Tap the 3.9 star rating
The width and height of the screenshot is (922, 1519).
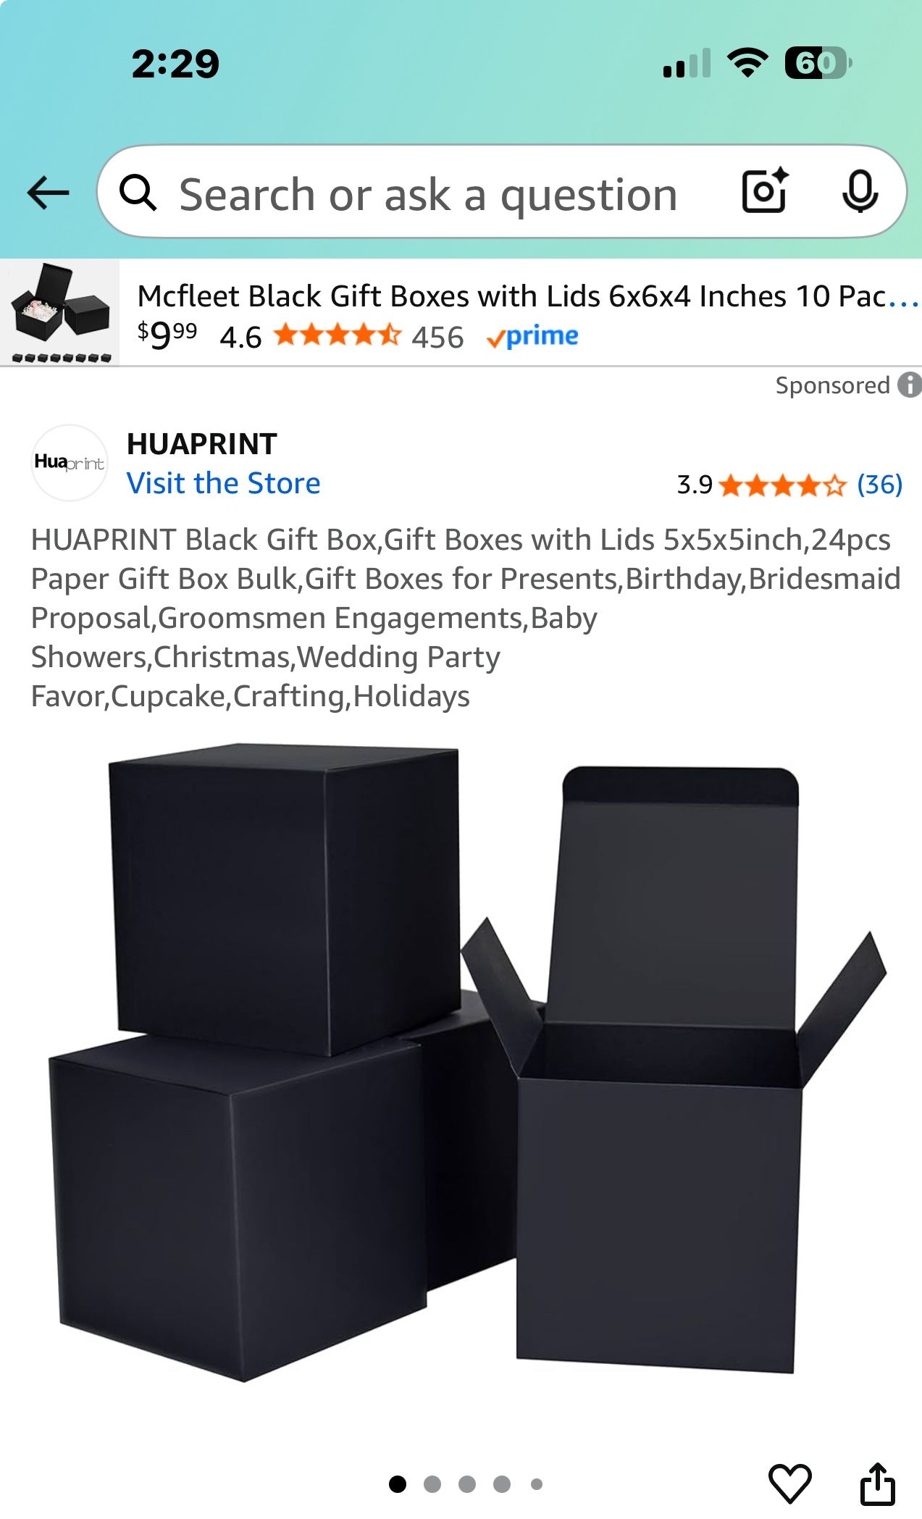click(760, 485)
